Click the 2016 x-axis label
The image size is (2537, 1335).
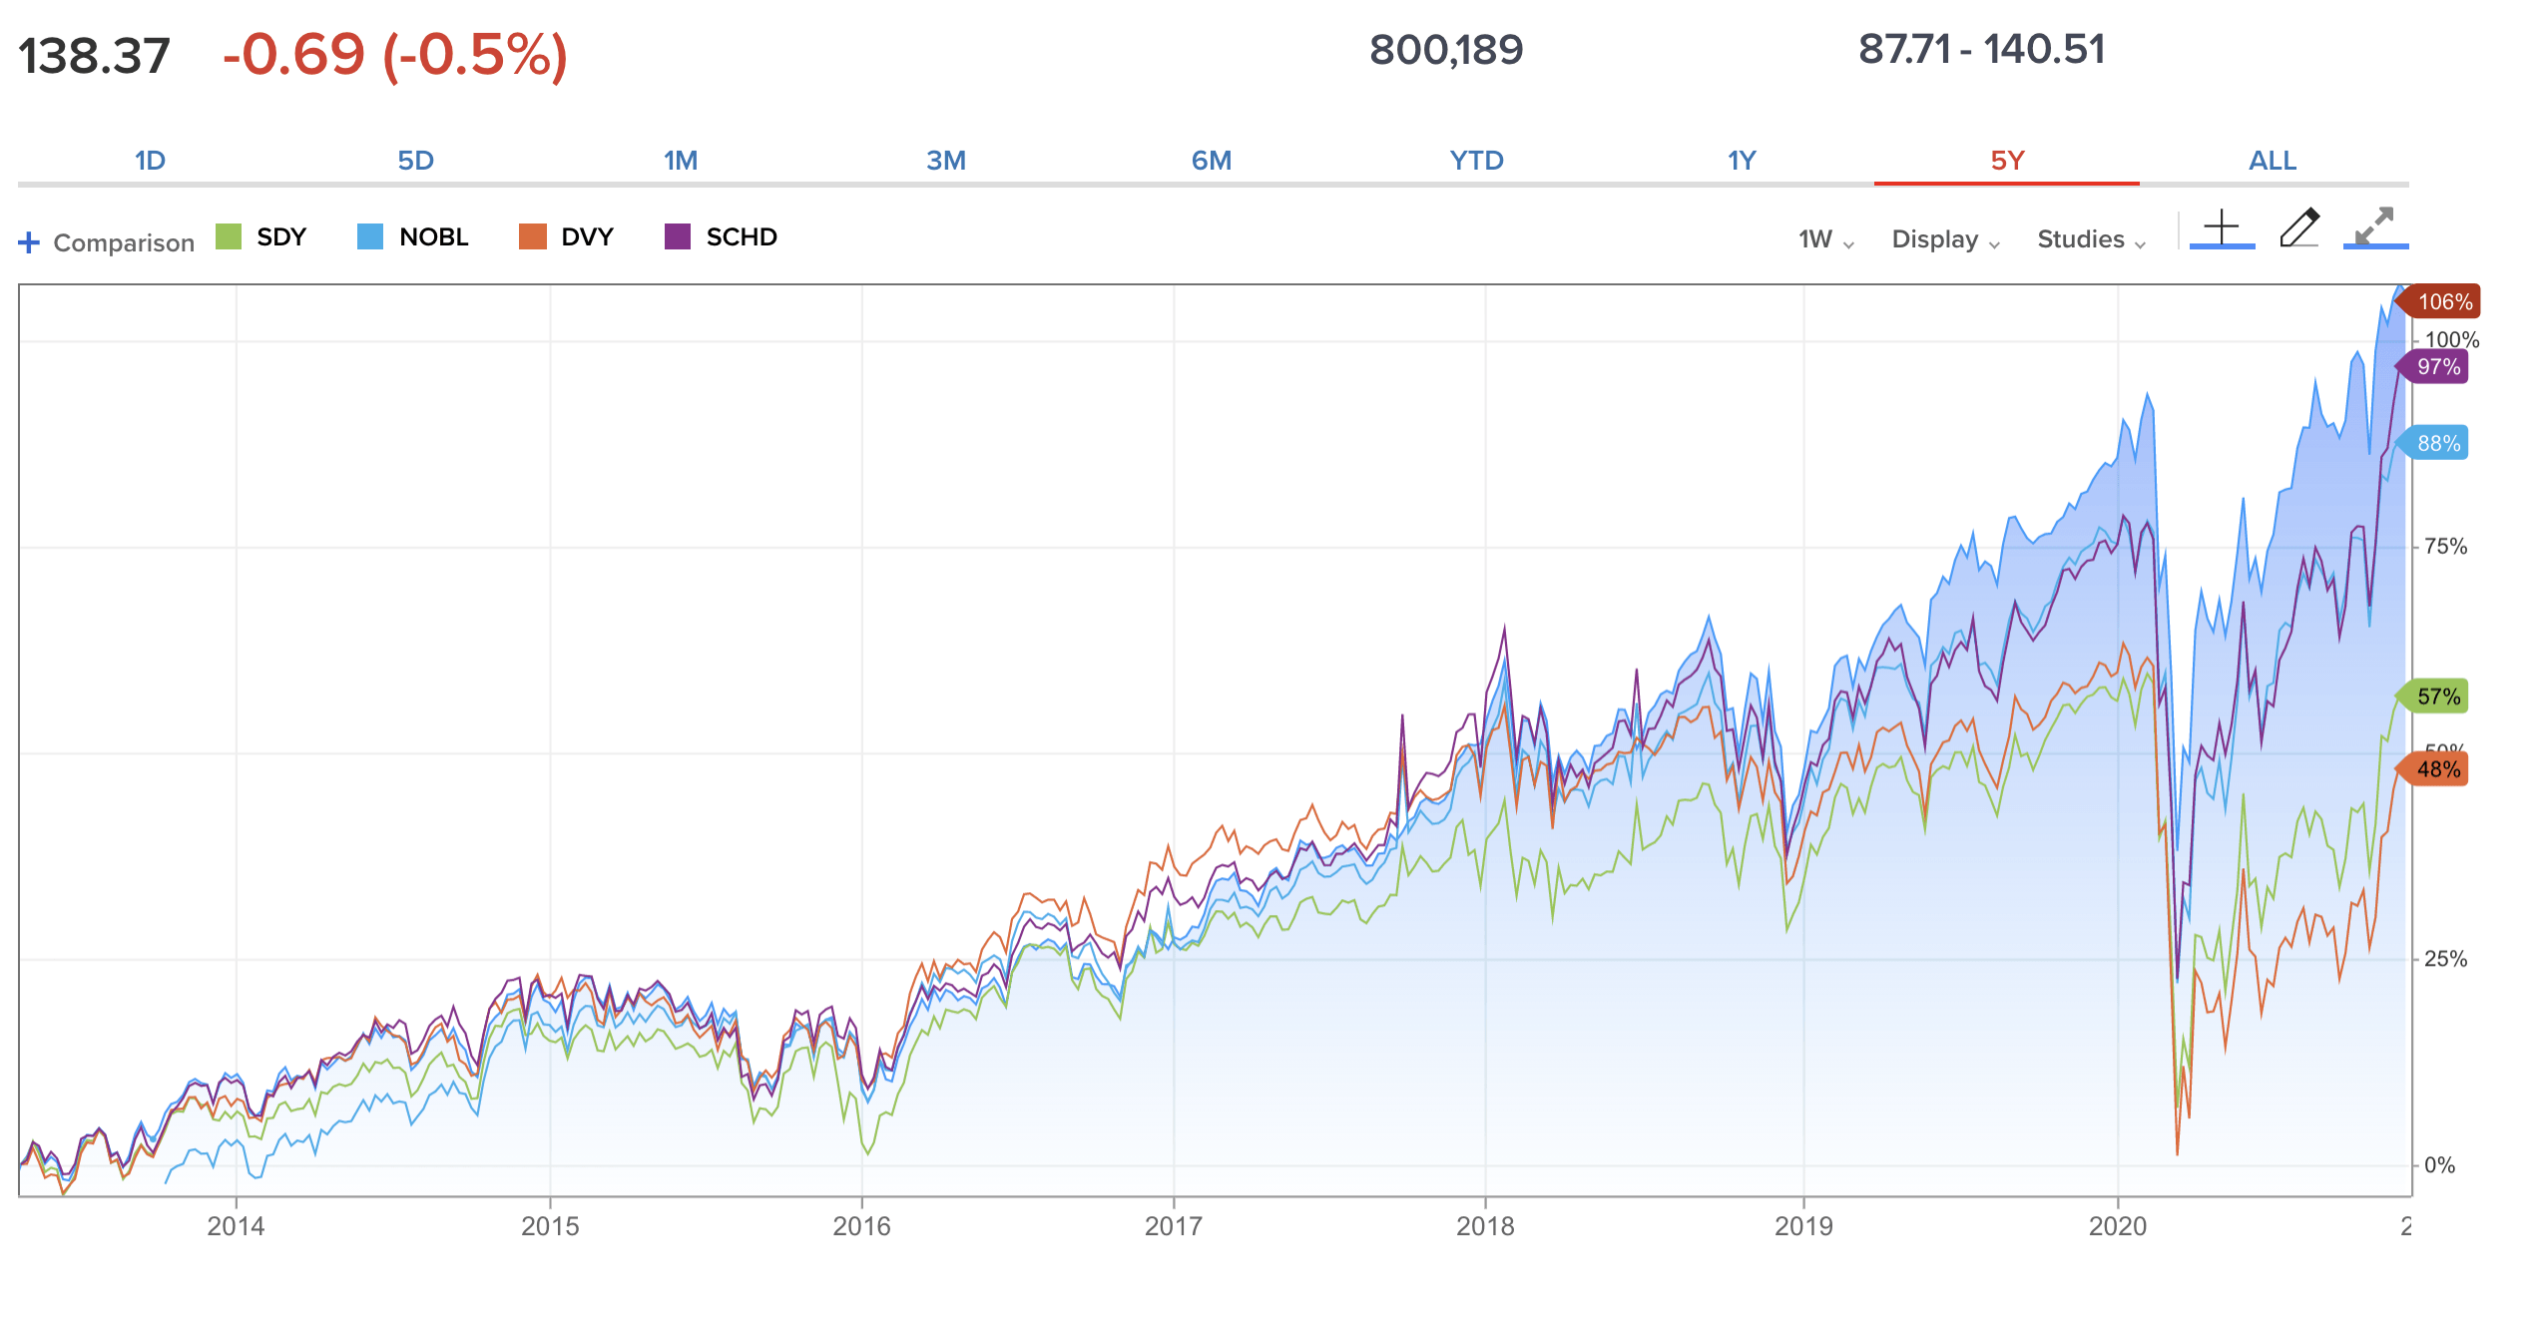[862, 1226]
